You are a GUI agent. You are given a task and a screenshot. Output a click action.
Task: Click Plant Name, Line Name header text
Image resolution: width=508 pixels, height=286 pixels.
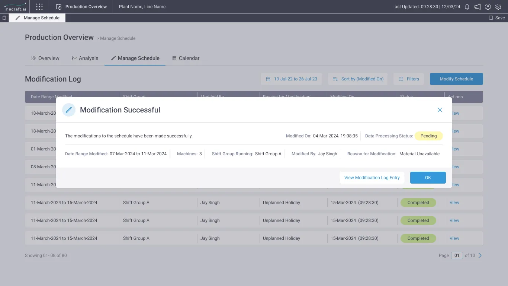(142, 7)
